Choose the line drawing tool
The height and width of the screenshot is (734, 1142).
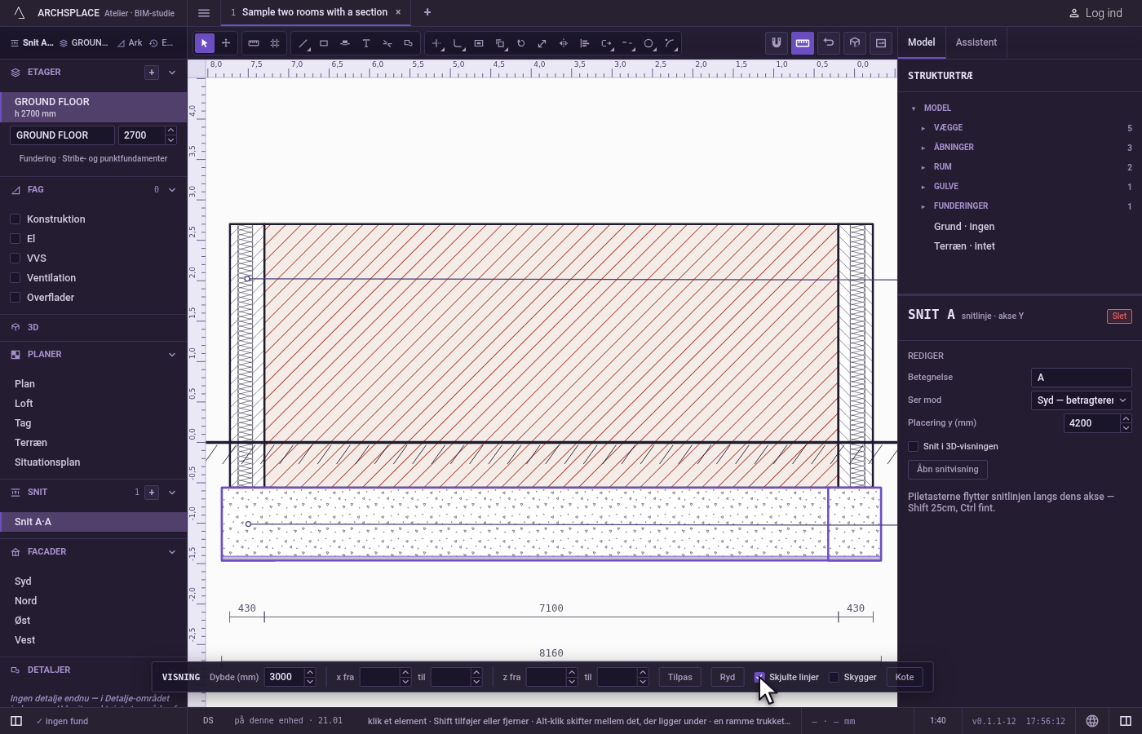click(303, 43)
